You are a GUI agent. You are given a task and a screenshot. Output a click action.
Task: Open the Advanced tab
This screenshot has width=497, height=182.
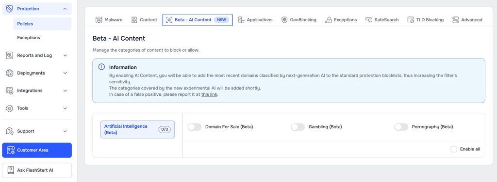pyautogui.click(x=467, y=20)
